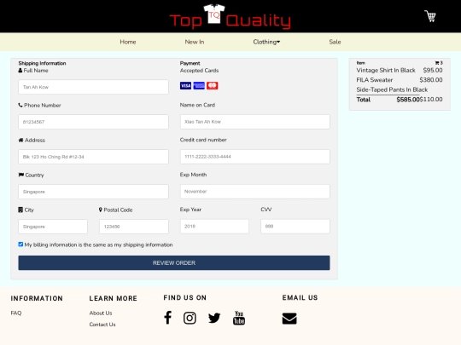461x345 pixels.
Task: Click the house icon beside Address
Action: pyautogui.click(x=20, y=140)
